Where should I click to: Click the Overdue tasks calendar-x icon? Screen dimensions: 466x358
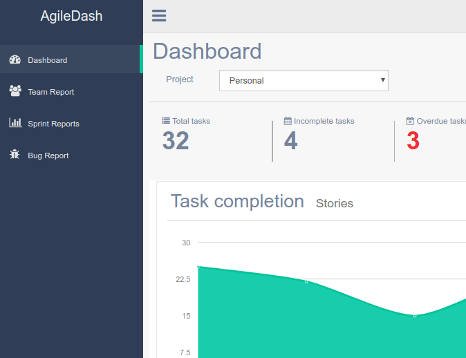click(410, 121)
